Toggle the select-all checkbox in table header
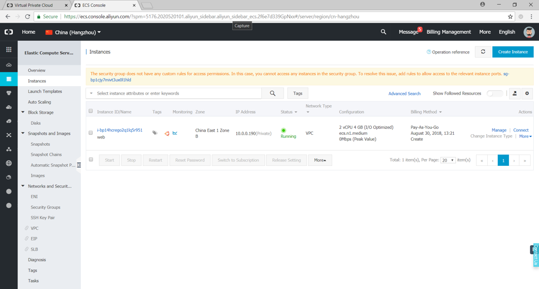 (91, 111)
